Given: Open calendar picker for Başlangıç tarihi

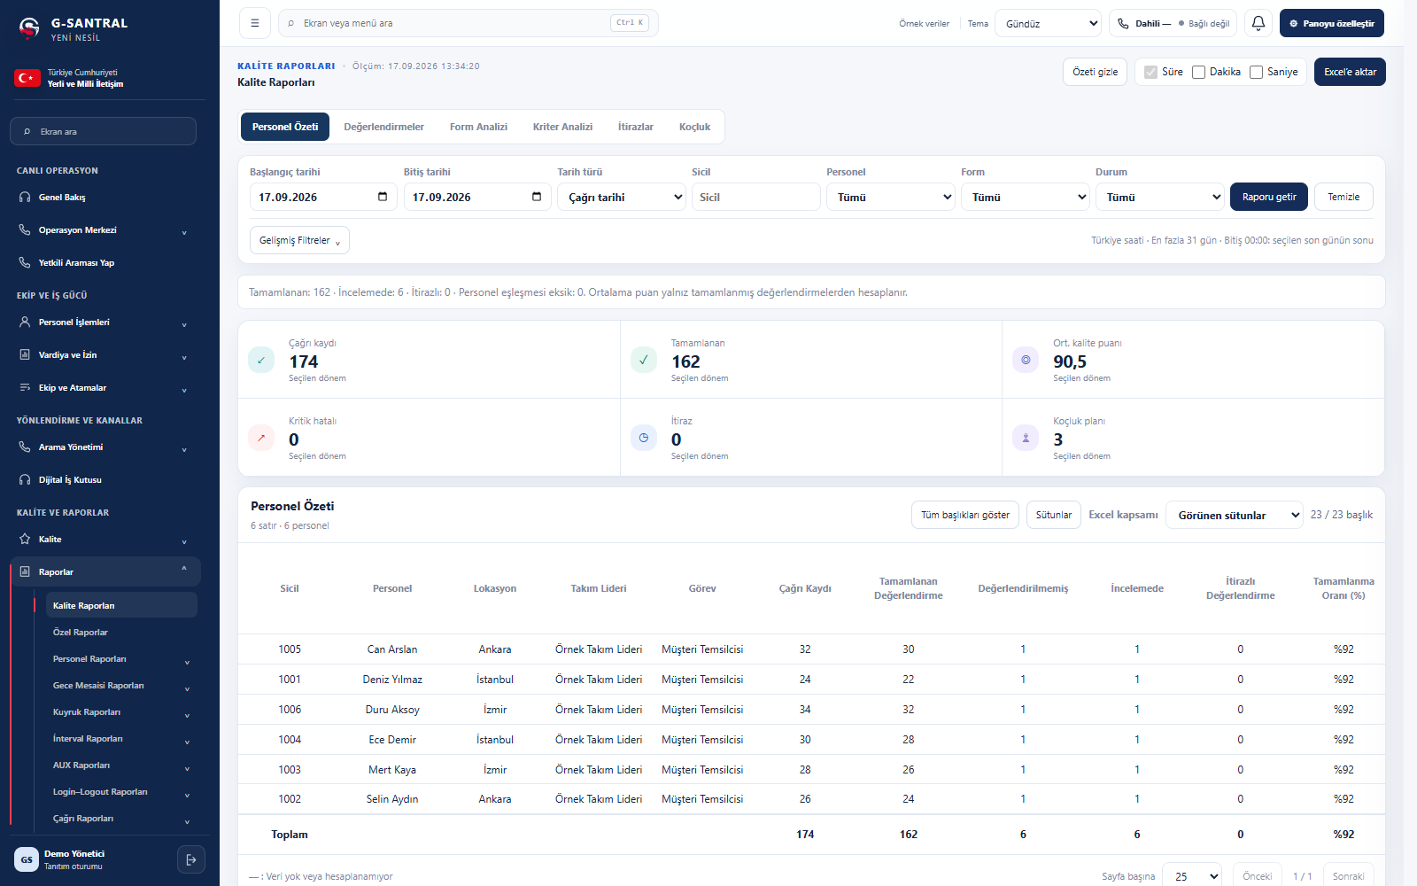Looking at the screenshot, I should 383,197.
